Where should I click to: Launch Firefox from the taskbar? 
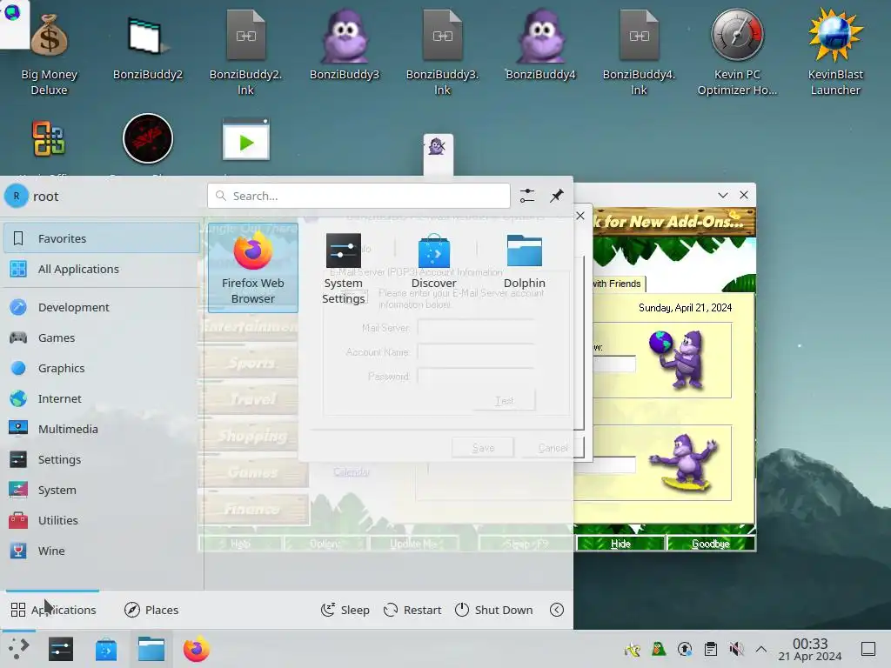point(196,649)
